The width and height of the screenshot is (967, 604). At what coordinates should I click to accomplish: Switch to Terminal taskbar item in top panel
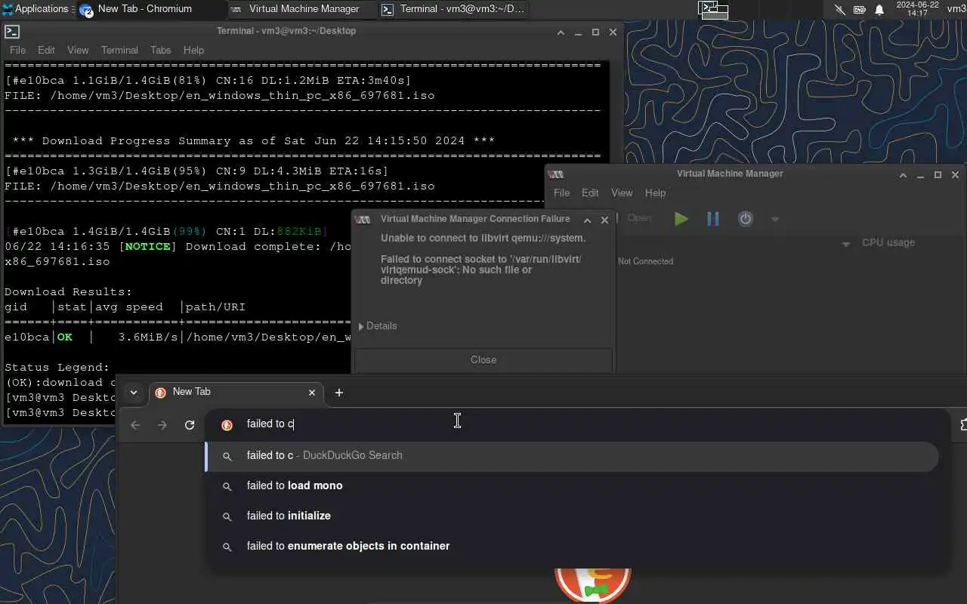tap(453, 9)
